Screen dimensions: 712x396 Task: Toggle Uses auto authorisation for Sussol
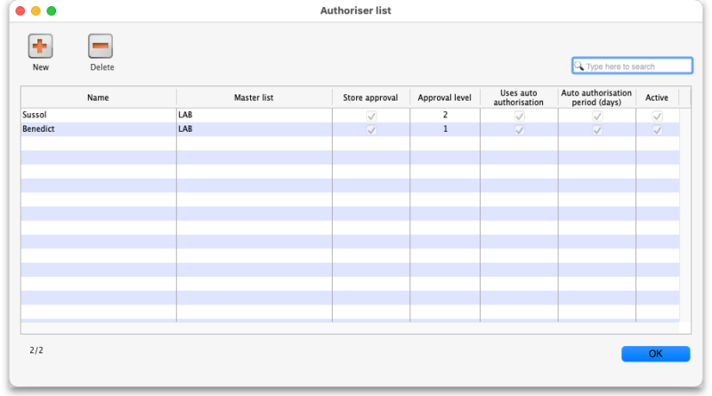(x=519, y=116)
